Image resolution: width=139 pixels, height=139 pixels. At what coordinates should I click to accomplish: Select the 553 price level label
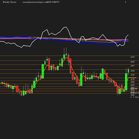[132, 71]
